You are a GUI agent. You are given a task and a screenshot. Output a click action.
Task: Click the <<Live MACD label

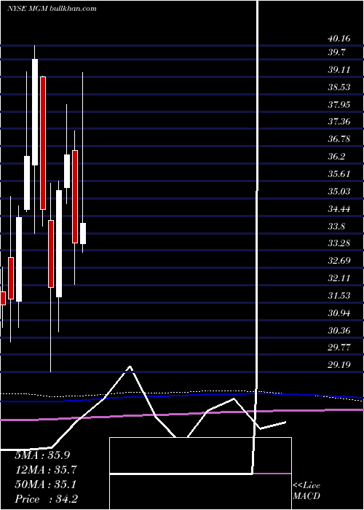click(x=306, y=491)
